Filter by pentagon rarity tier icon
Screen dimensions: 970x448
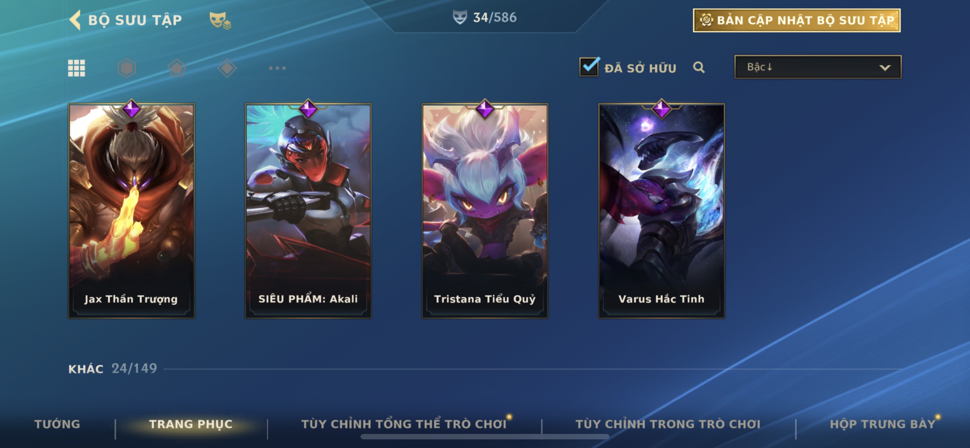pyautogui.click(x=177, y=68)
